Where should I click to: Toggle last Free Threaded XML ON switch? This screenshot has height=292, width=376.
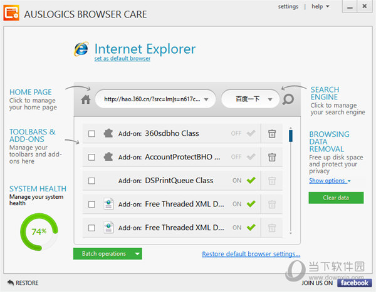point(244,228)
